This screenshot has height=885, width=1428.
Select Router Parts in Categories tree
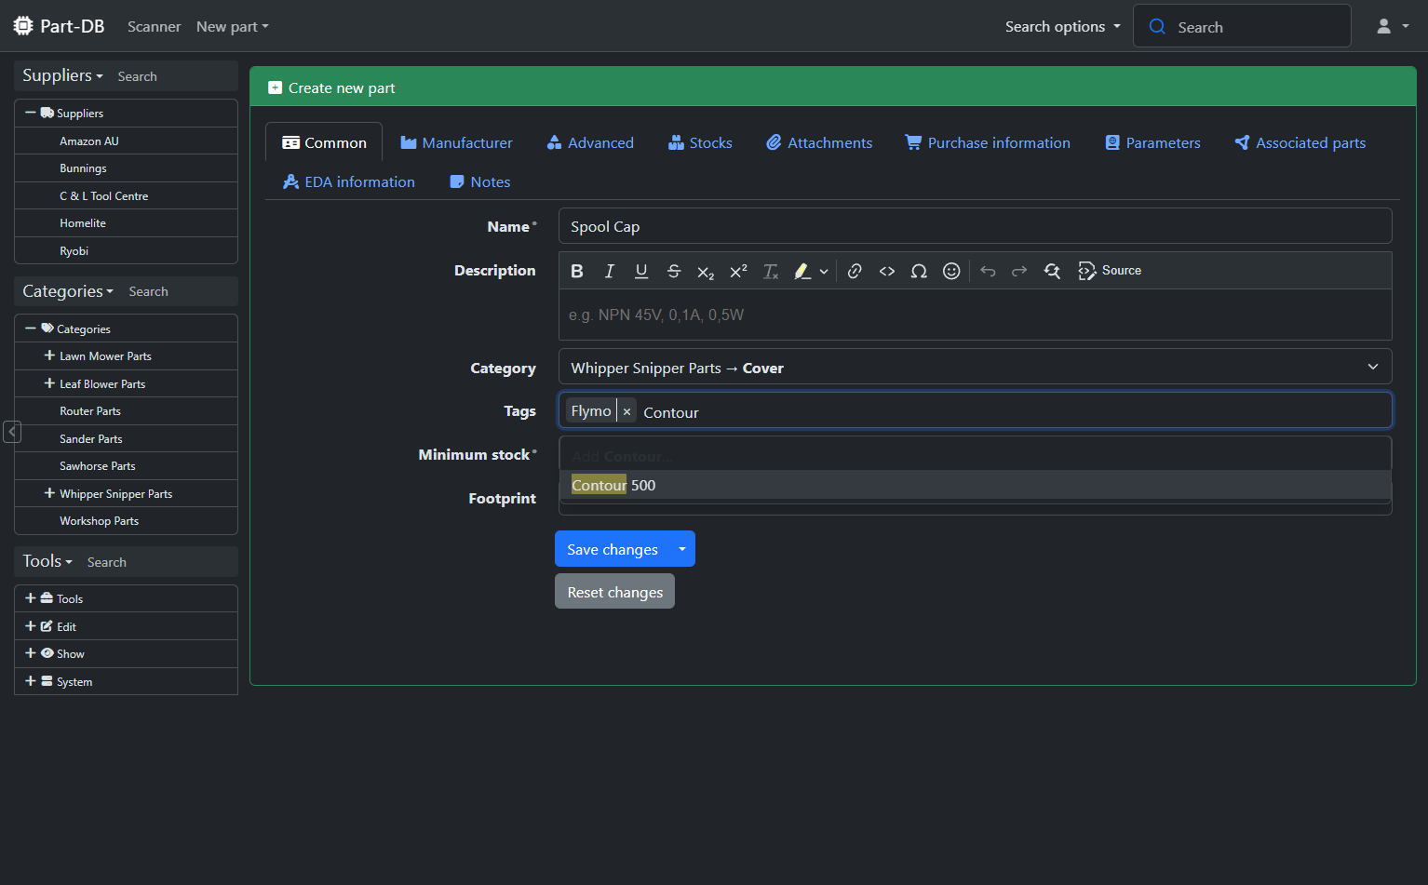90,411
